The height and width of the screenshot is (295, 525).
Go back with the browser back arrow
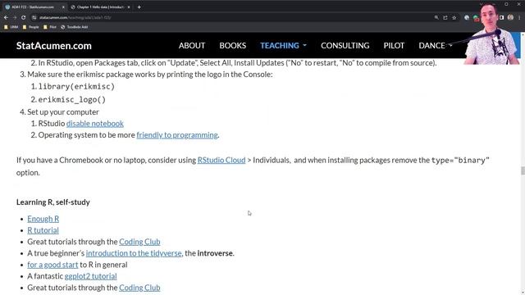pyautogui.click(x=6, y=17)
